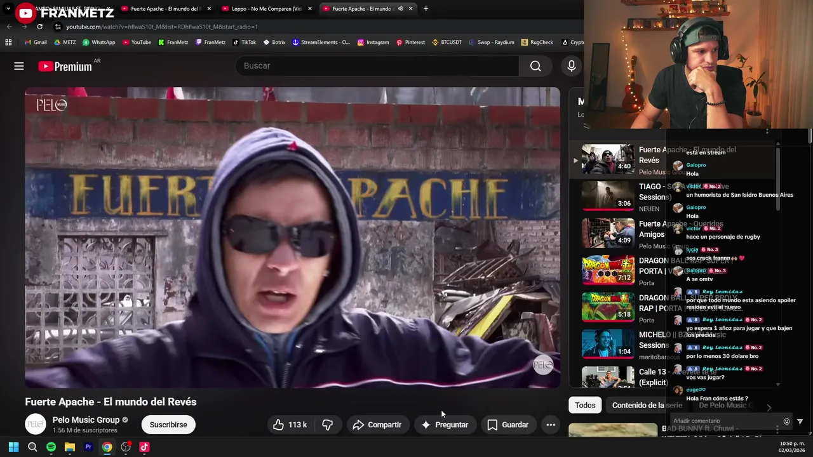
Task: Switch to the Loppo - No Me Comparen tab
Action: (x=267, y=9)
